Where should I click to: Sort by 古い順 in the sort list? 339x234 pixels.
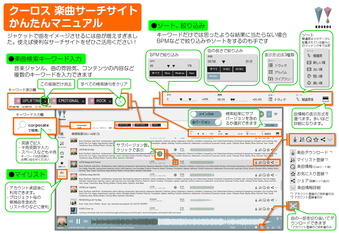point(315,69)
